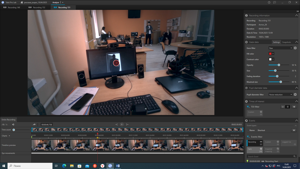Add a new event type

[294, 130]
